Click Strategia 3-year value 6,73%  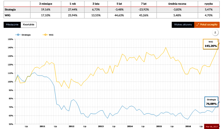tap(96, 10)
